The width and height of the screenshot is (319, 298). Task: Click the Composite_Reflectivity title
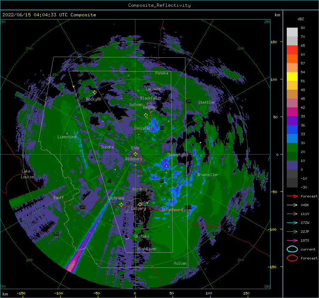[x=159, y=5]
